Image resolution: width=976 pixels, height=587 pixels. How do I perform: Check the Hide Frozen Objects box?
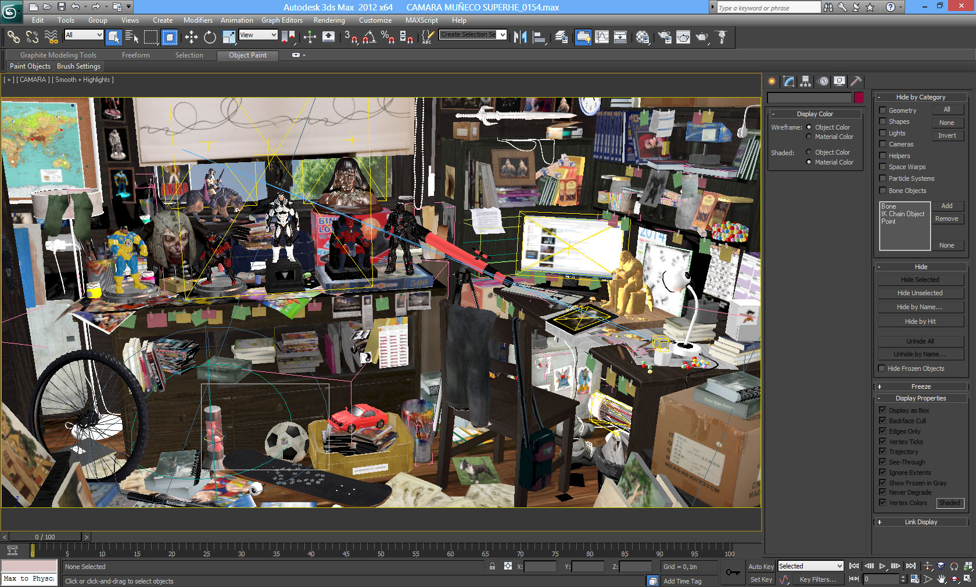[881, 368]
